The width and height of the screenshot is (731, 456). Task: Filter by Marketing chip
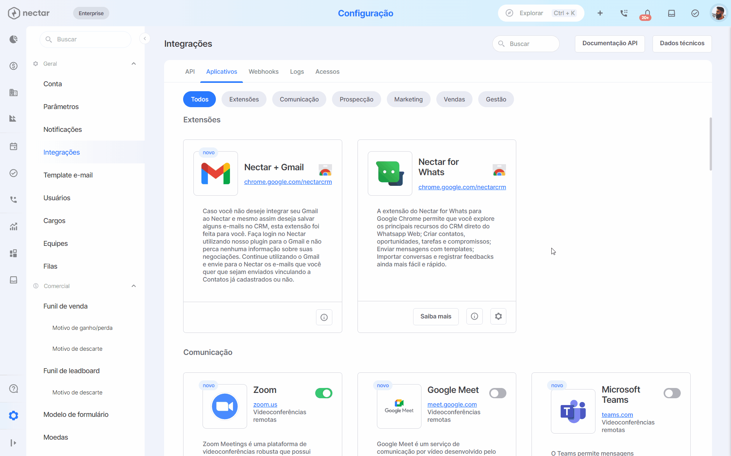pyautogui.click(x=409, y=99)
